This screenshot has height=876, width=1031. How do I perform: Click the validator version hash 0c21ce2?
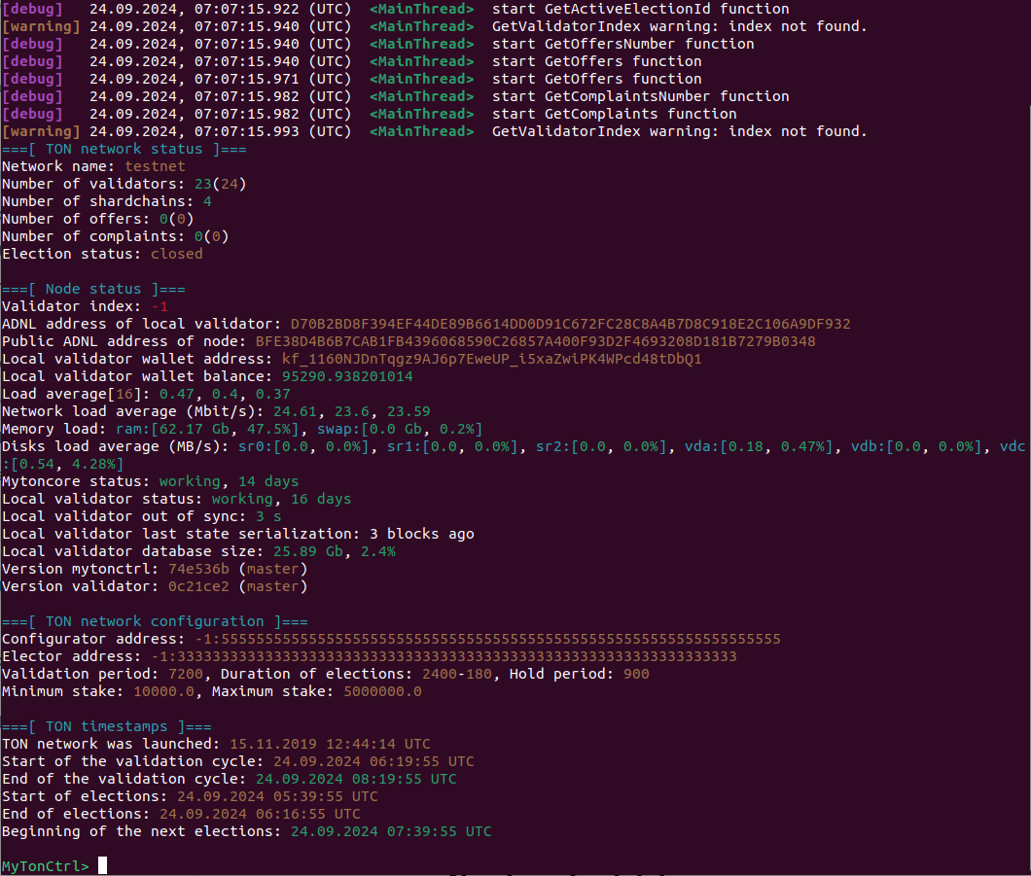(193, 586)
